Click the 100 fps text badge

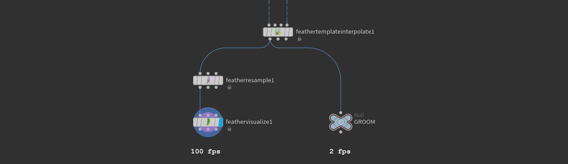tap(205, 151)
